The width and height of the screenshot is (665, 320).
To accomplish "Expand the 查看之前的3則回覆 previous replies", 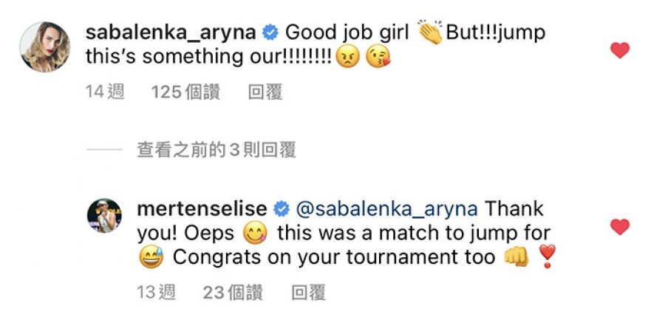I will pos(216,150).
